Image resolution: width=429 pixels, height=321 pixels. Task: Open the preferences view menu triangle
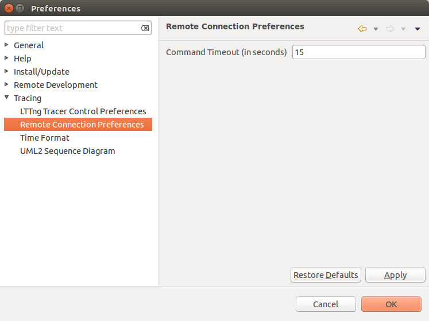point(418,29)
